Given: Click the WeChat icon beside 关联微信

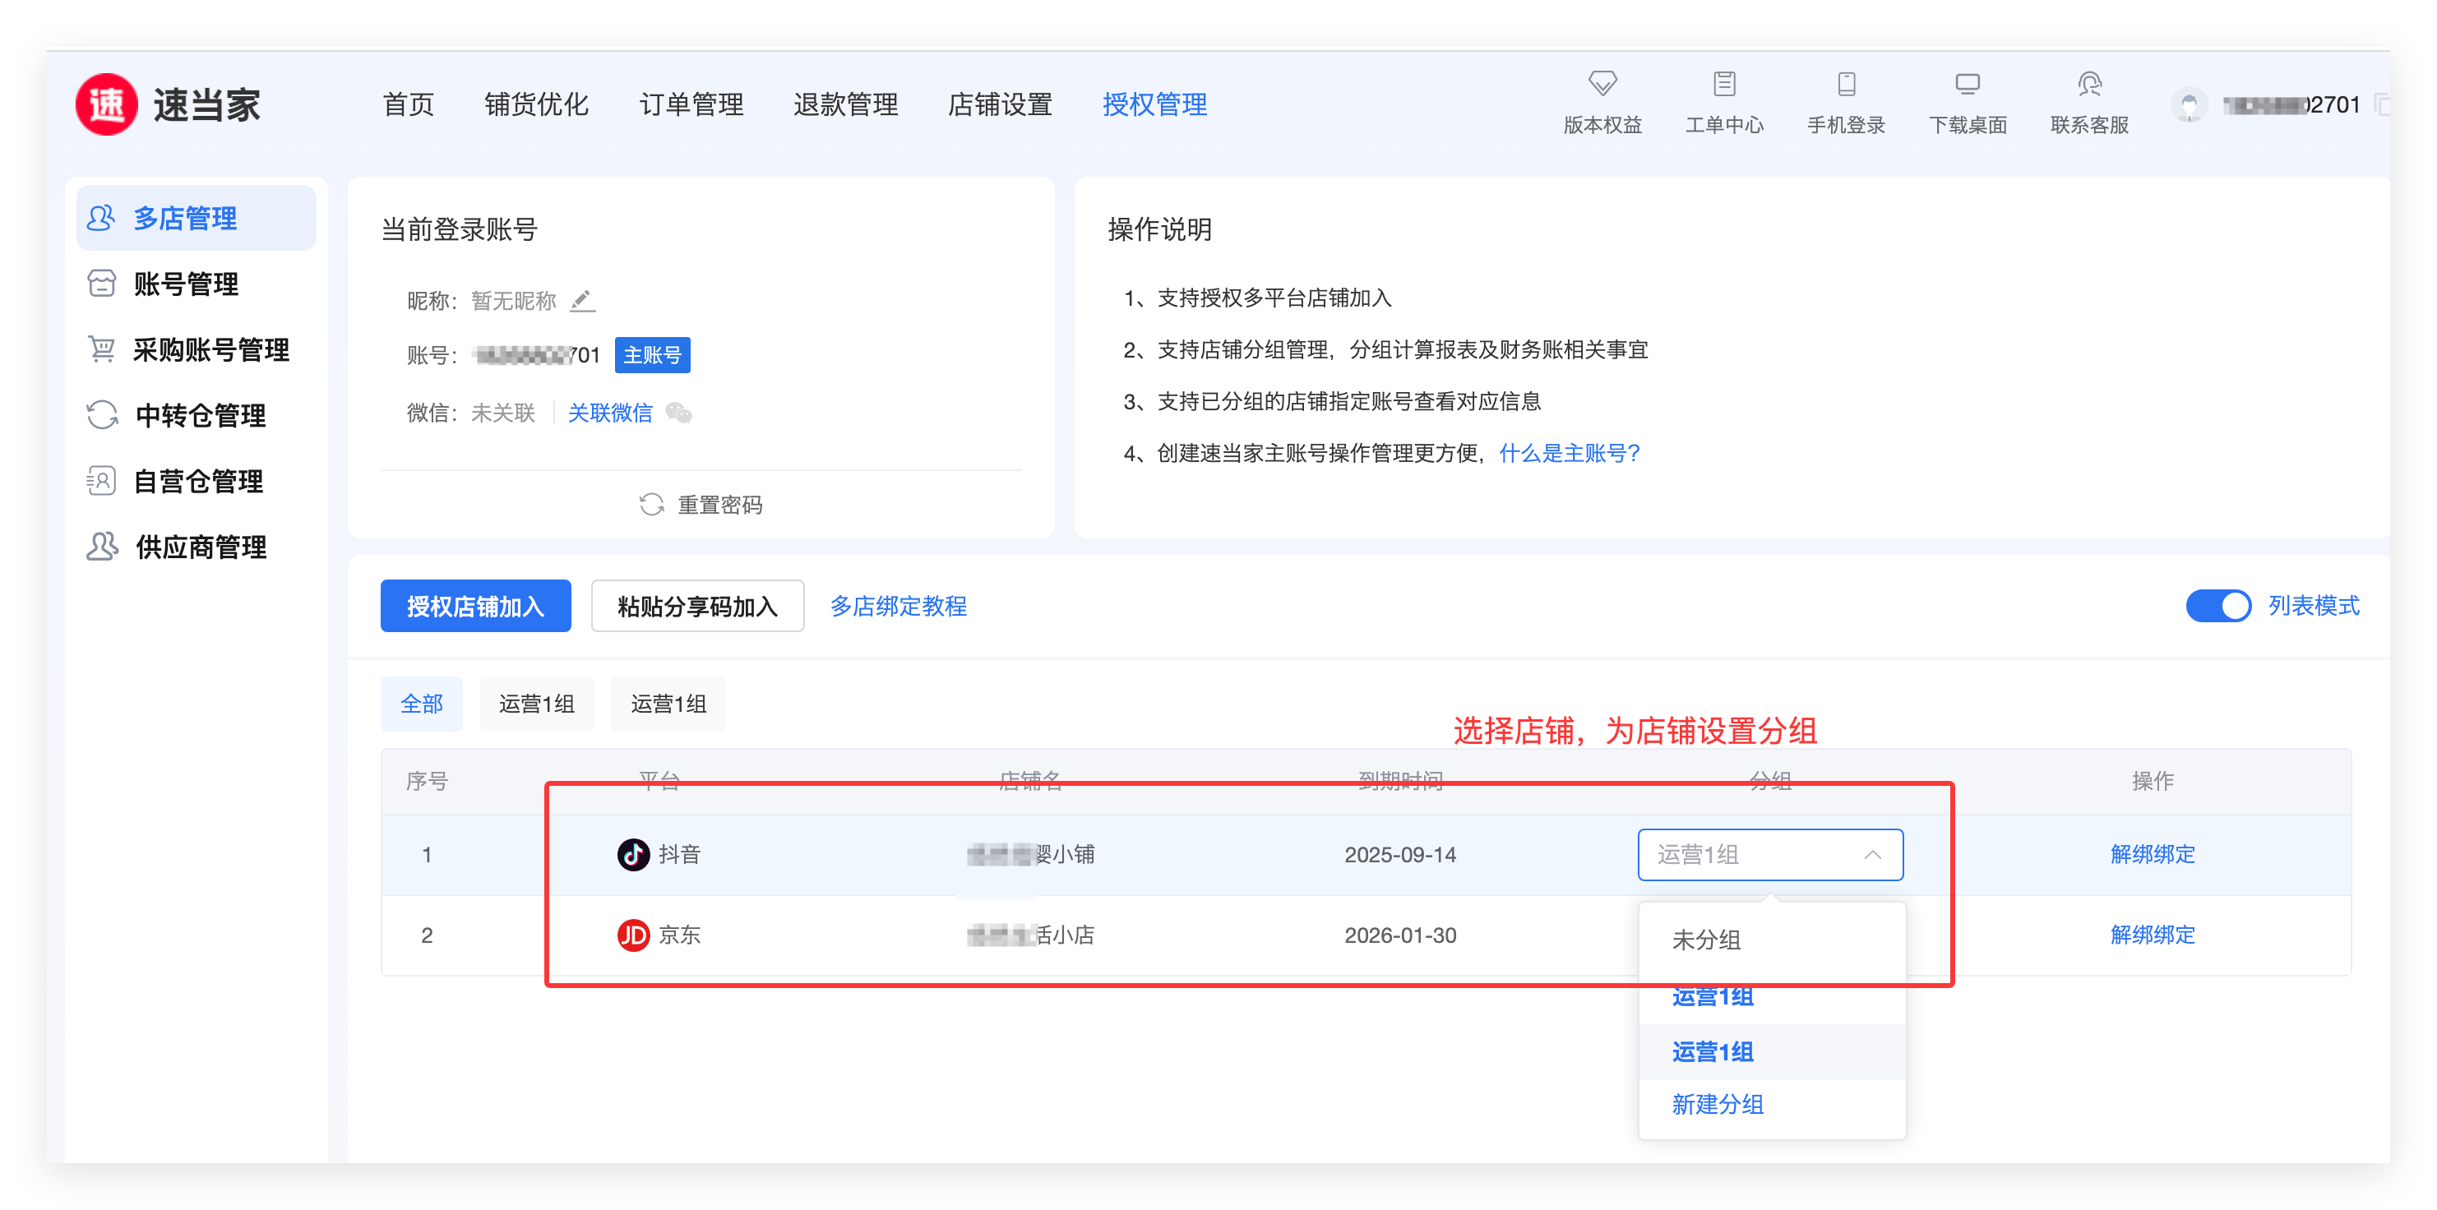Looking at the screenshot, I should 679,413.
